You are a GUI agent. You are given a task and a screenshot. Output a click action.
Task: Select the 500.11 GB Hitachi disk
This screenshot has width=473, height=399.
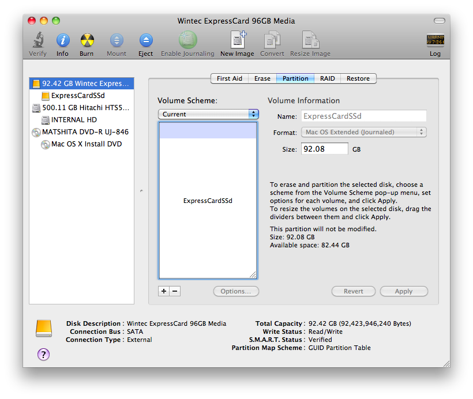(81, 108)
